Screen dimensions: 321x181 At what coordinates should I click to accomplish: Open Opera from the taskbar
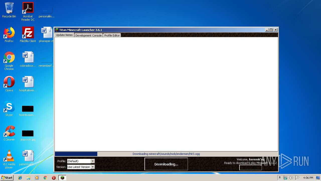[54, 178]
